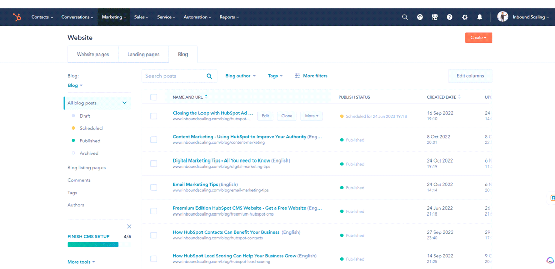555x269 pixels.
Task: Filter by Archived posts
Action: click(89, 153)
